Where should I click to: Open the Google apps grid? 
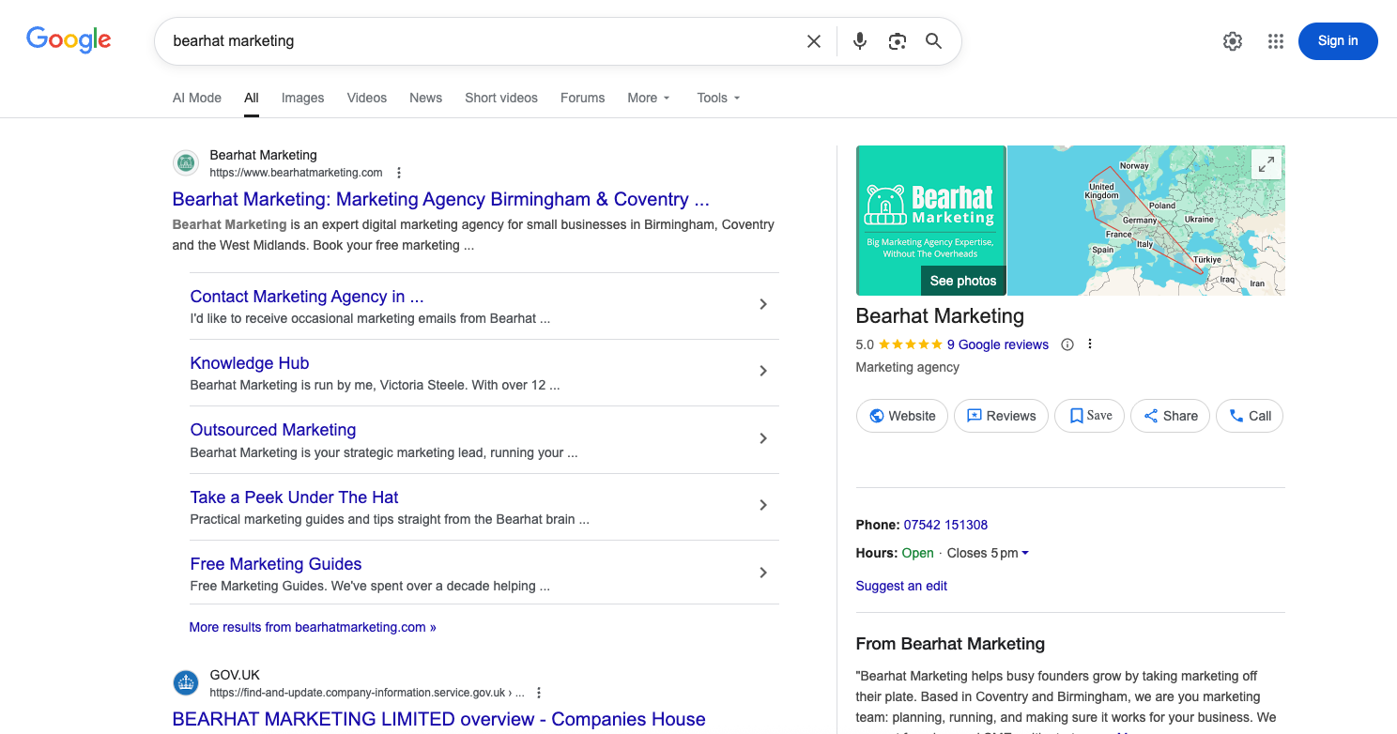[x=1275, y=41]
